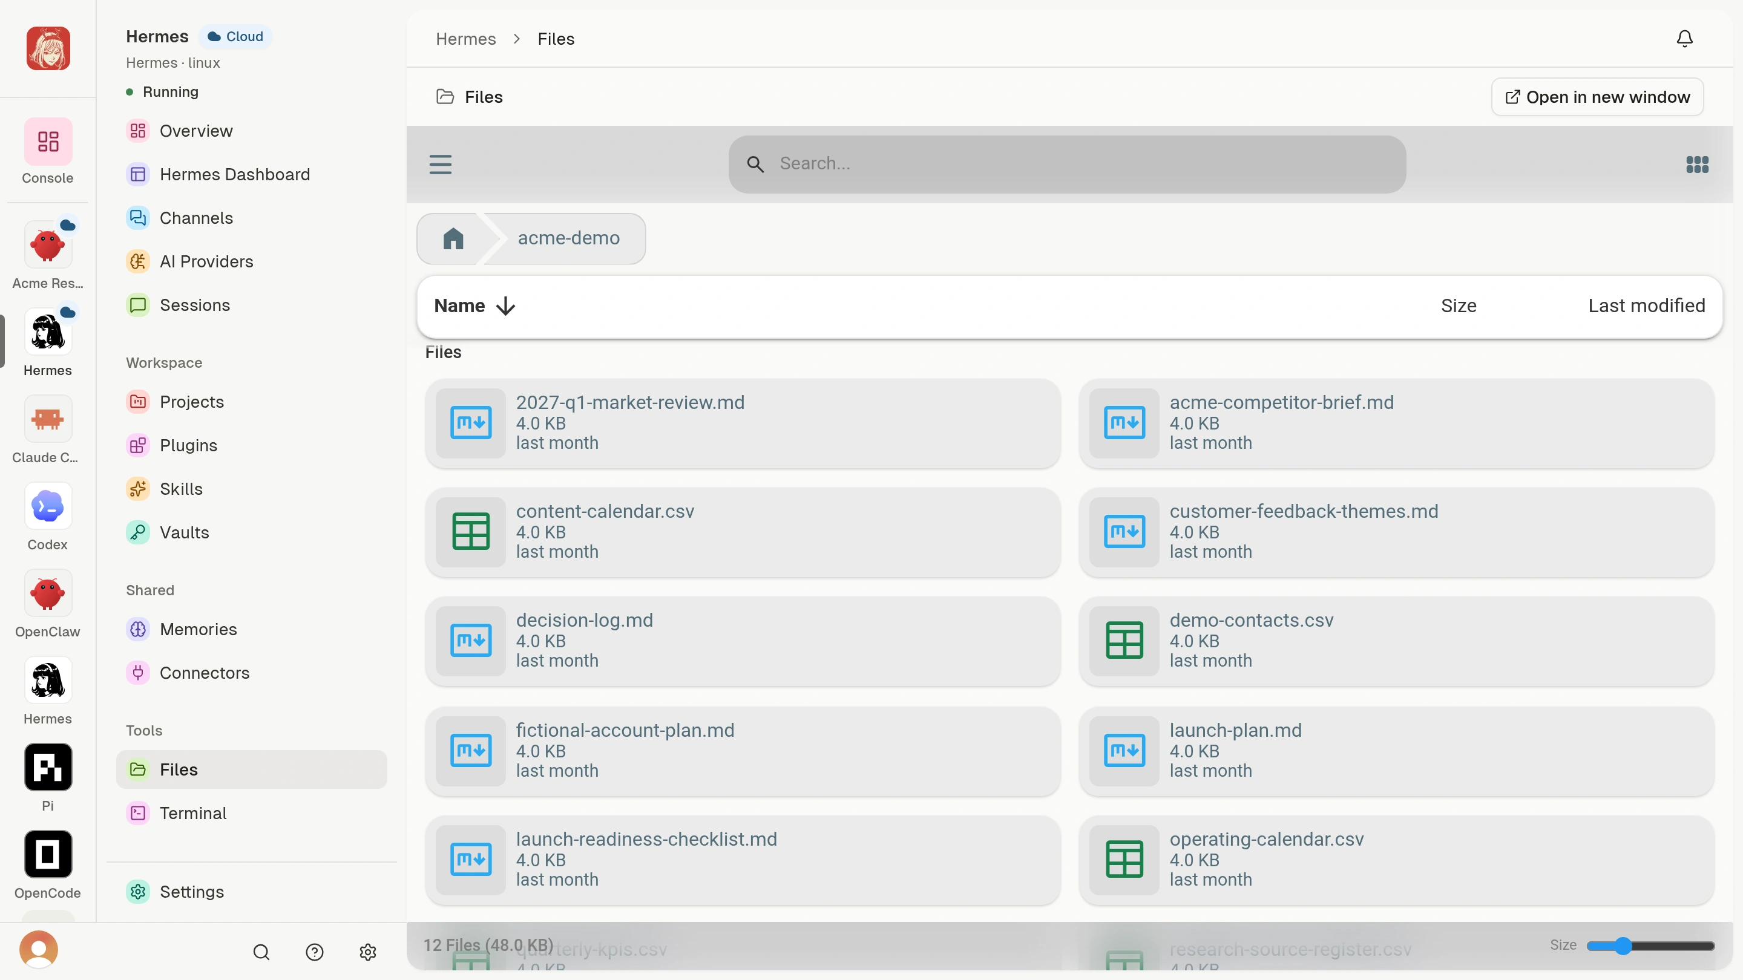1743x980 pixels.
Task: Sort files by Last modified column
Action: point(1646,305)
